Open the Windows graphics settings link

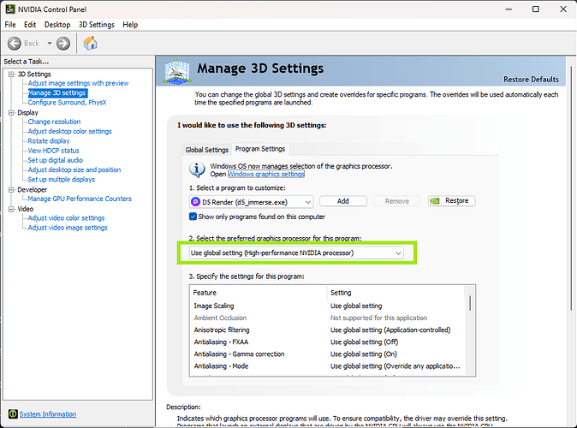point(265,174)
